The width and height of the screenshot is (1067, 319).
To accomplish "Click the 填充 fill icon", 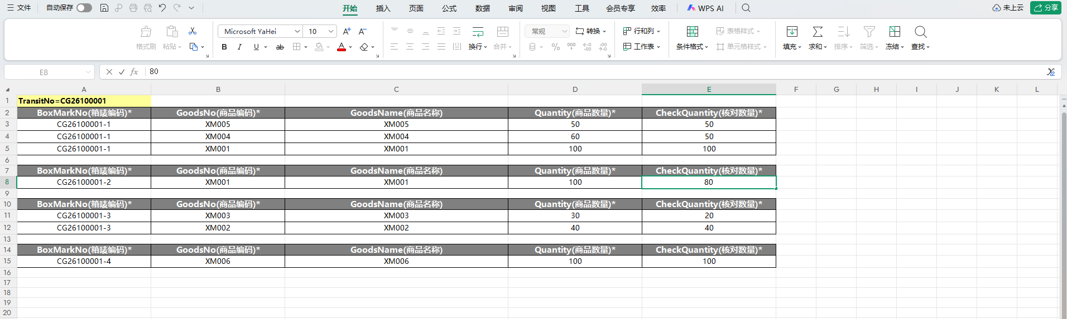I will (x=792, y=32).
